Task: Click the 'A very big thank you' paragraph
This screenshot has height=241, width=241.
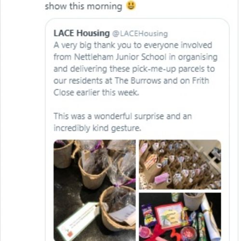Action: (135, 69)
